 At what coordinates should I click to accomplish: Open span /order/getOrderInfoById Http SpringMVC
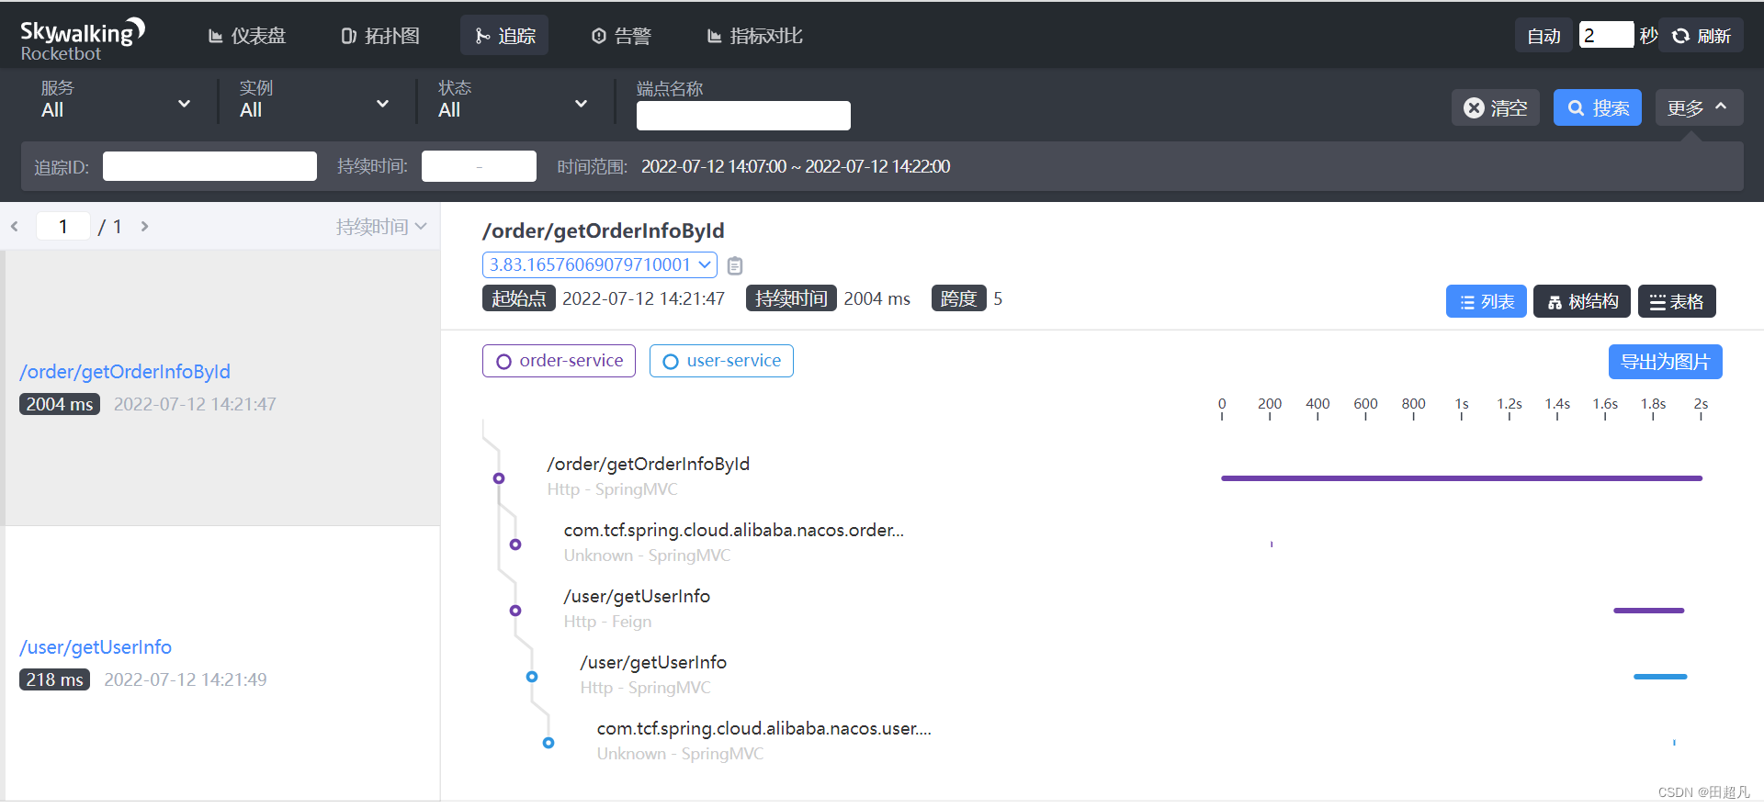pos(649,476)
